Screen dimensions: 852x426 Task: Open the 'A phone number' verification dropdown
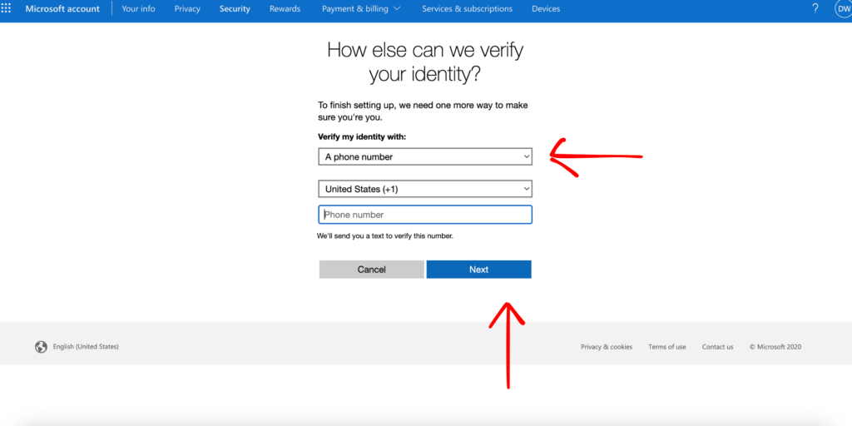(x=425, y=156)
